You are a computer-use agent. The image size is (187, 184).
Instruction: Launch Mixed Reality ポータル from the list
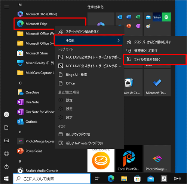[x=36, y=63]
